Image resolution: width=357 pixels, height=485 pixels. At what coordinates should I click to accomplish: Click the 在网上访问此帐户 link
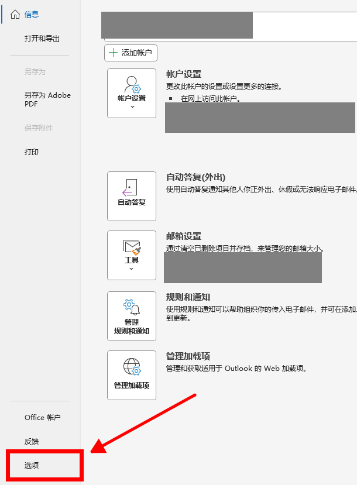[x=211, y=99]
